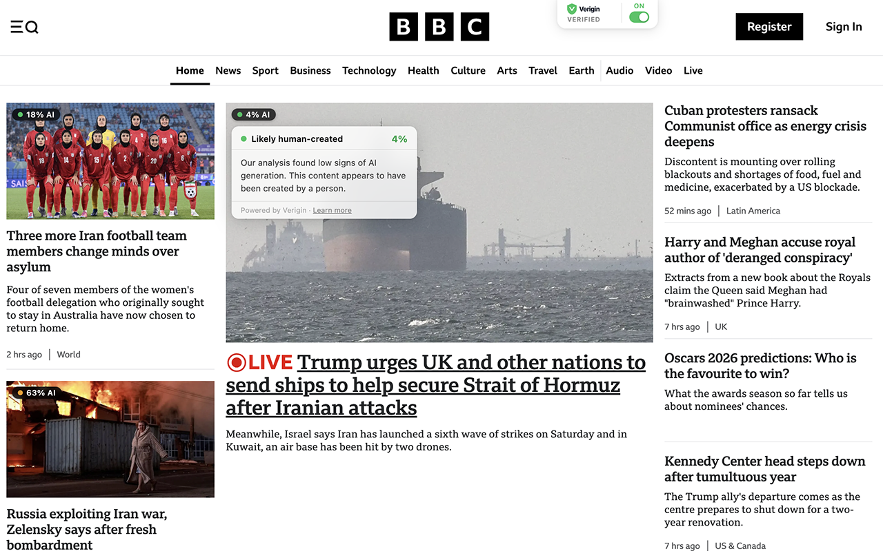Open the Earth section
Image resolution: width=883 pixels, height=551 pixels.
point(582,70)
